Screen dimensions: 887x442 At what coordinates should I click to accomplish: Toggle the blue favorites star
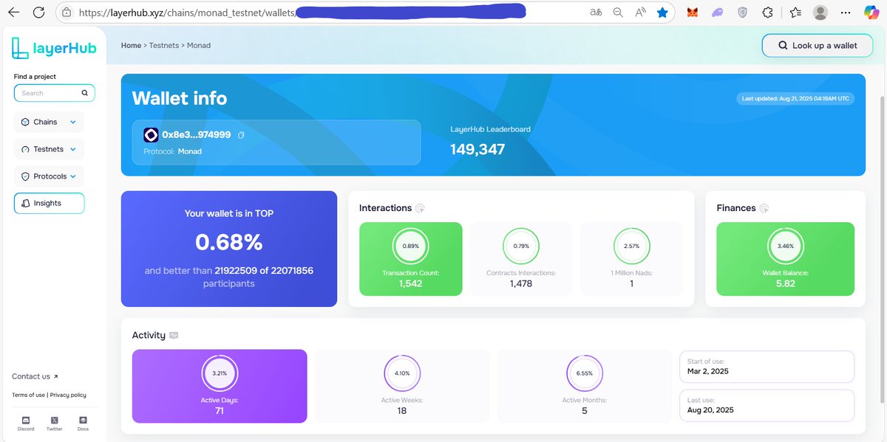tap(662, 13)
